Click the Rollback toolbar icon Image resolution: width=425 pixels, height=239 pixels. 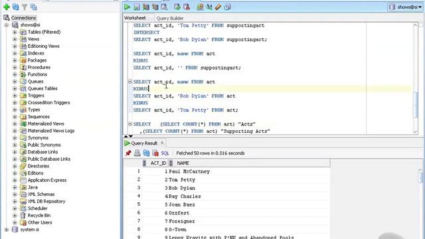coord(187,7)
